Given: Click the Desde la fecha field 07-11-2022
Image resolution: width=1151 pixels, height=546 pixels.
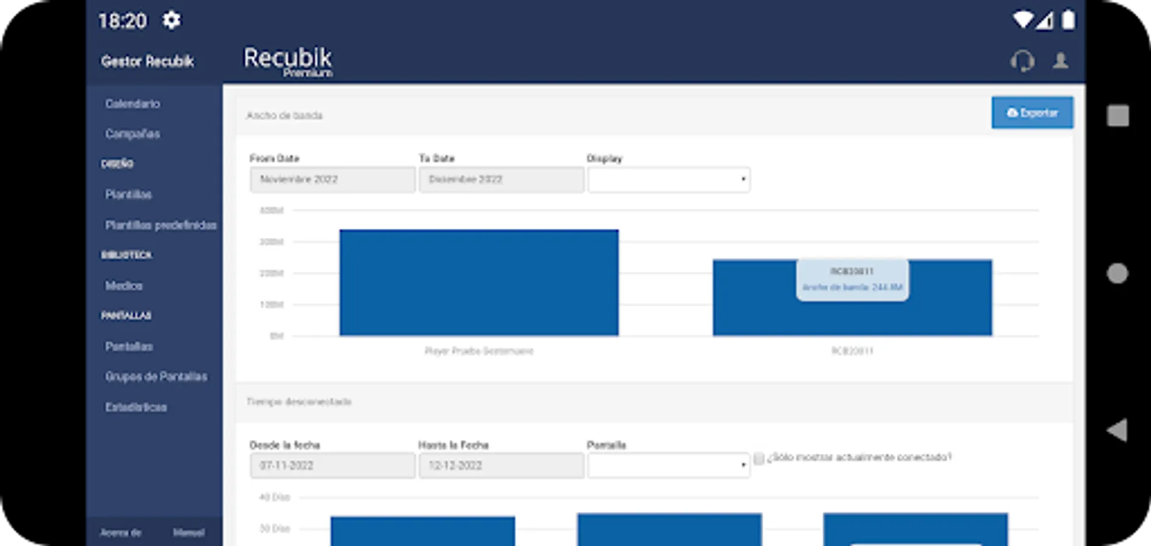Looking at the screenshot, I should (333, 465).
